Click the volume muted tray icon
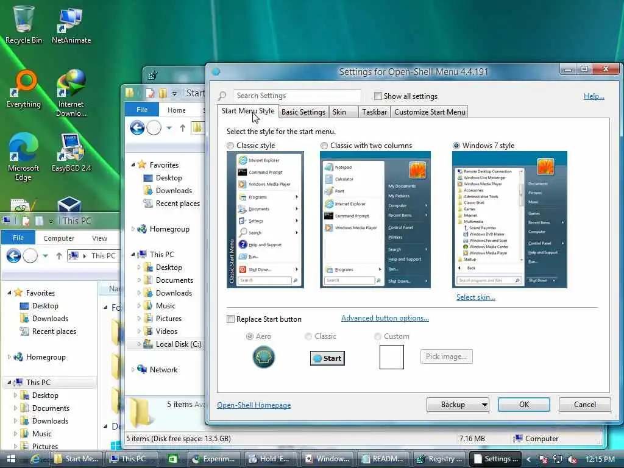The image size is (624, 468). tap(573, 459)
